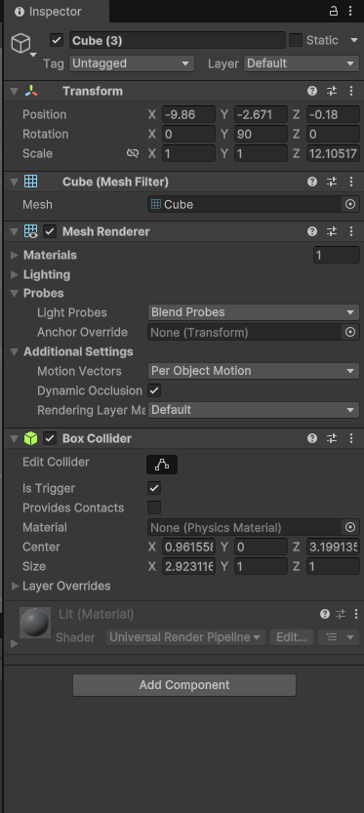
Task: Open Lit Material presets icon
Action: click(x=341, y=615)
